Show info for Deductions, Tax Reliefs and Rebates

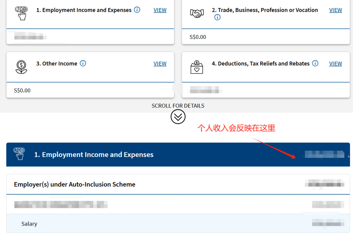click(x=315, y=63)
